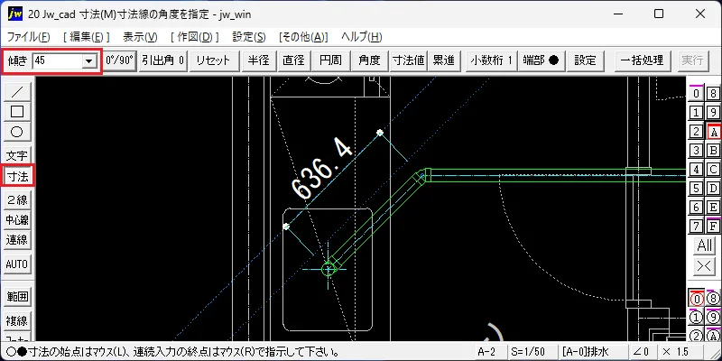The image size is (722, 361).
Task: Click the 端部 ● end style button
Action: pyautogui.click(x=541, y=60)
